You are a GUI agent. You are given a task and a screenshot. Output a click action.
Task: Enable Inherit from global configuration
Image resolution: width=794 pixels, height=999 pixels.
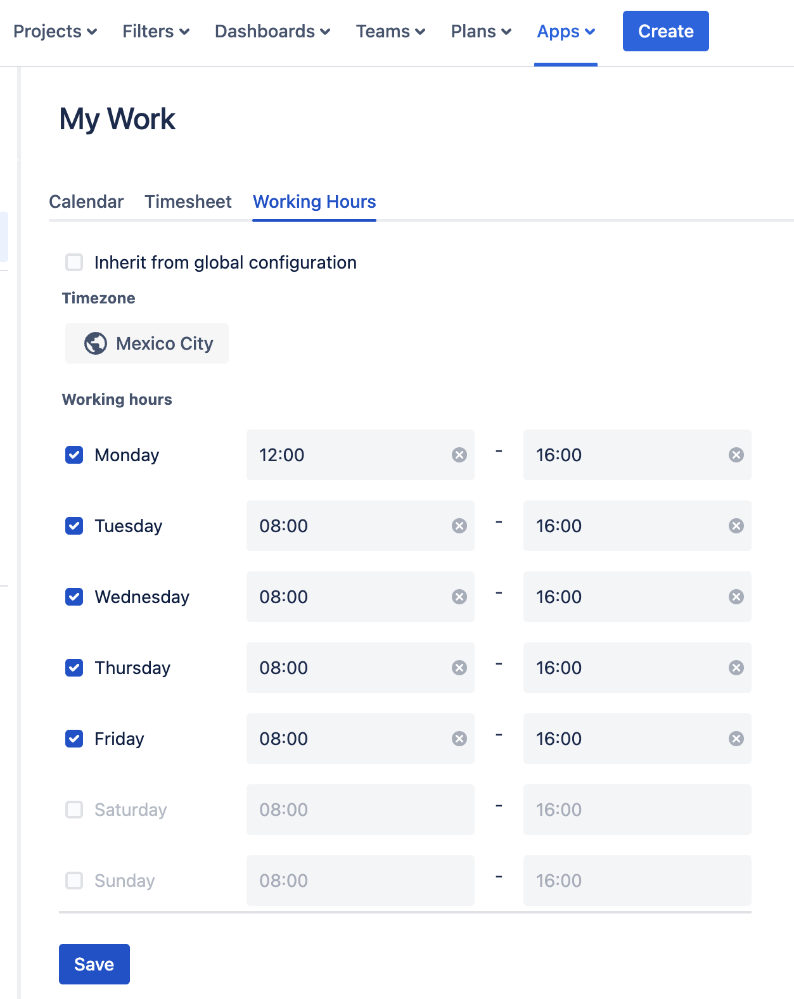(74, 262)
